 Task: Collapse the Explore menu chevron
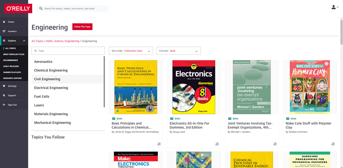[x=24, y=41]
